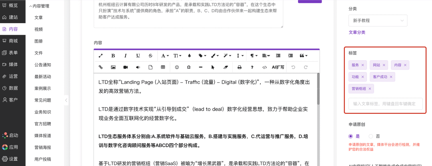Image resolution: width=432 pixels, height=166 pixels.
Task: Open the quote dropdown
Action: (303, 56)
